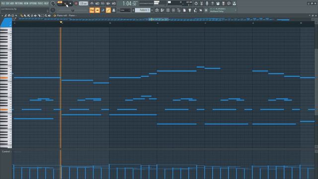318x179 pixels.
Task: Select the Zoom magnifier tool in piano roll
Action: pyautogui.click(x=46, y=15)
